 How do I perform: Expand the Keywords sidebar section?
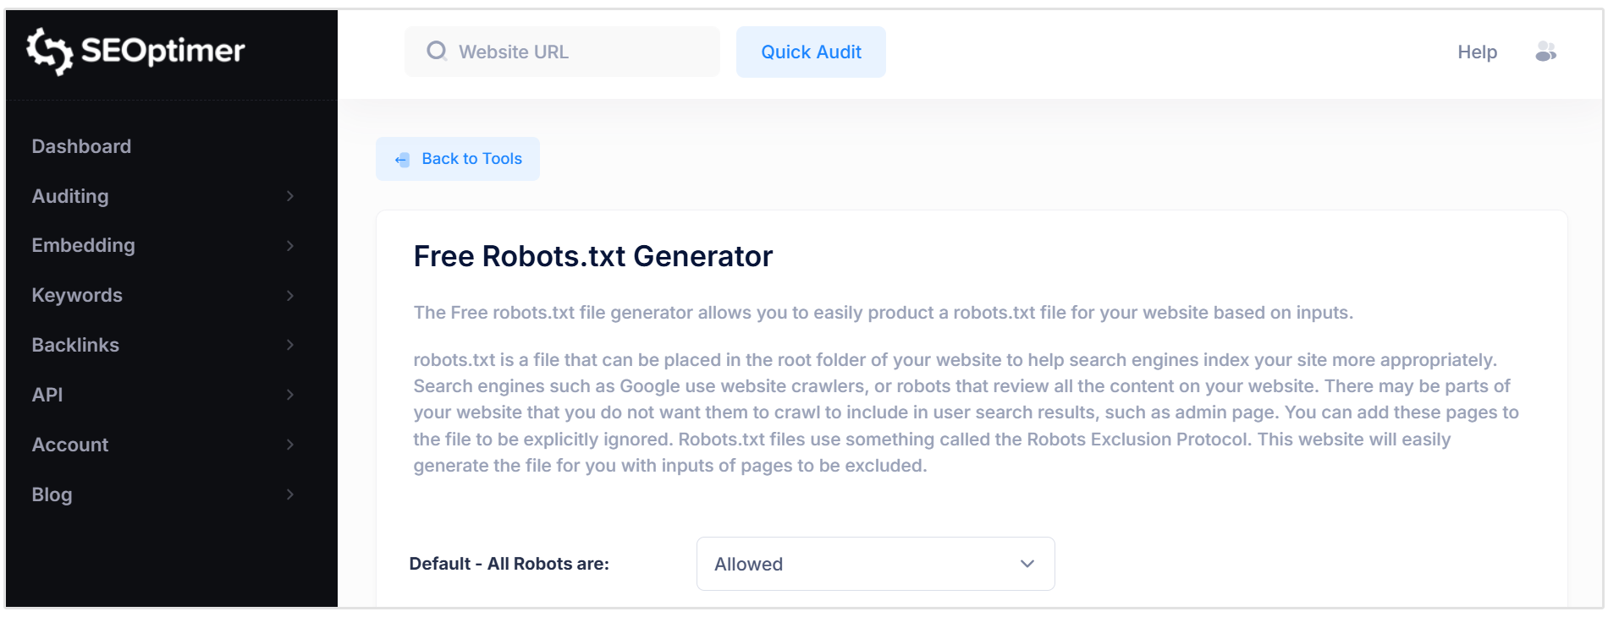pos(290,295)
